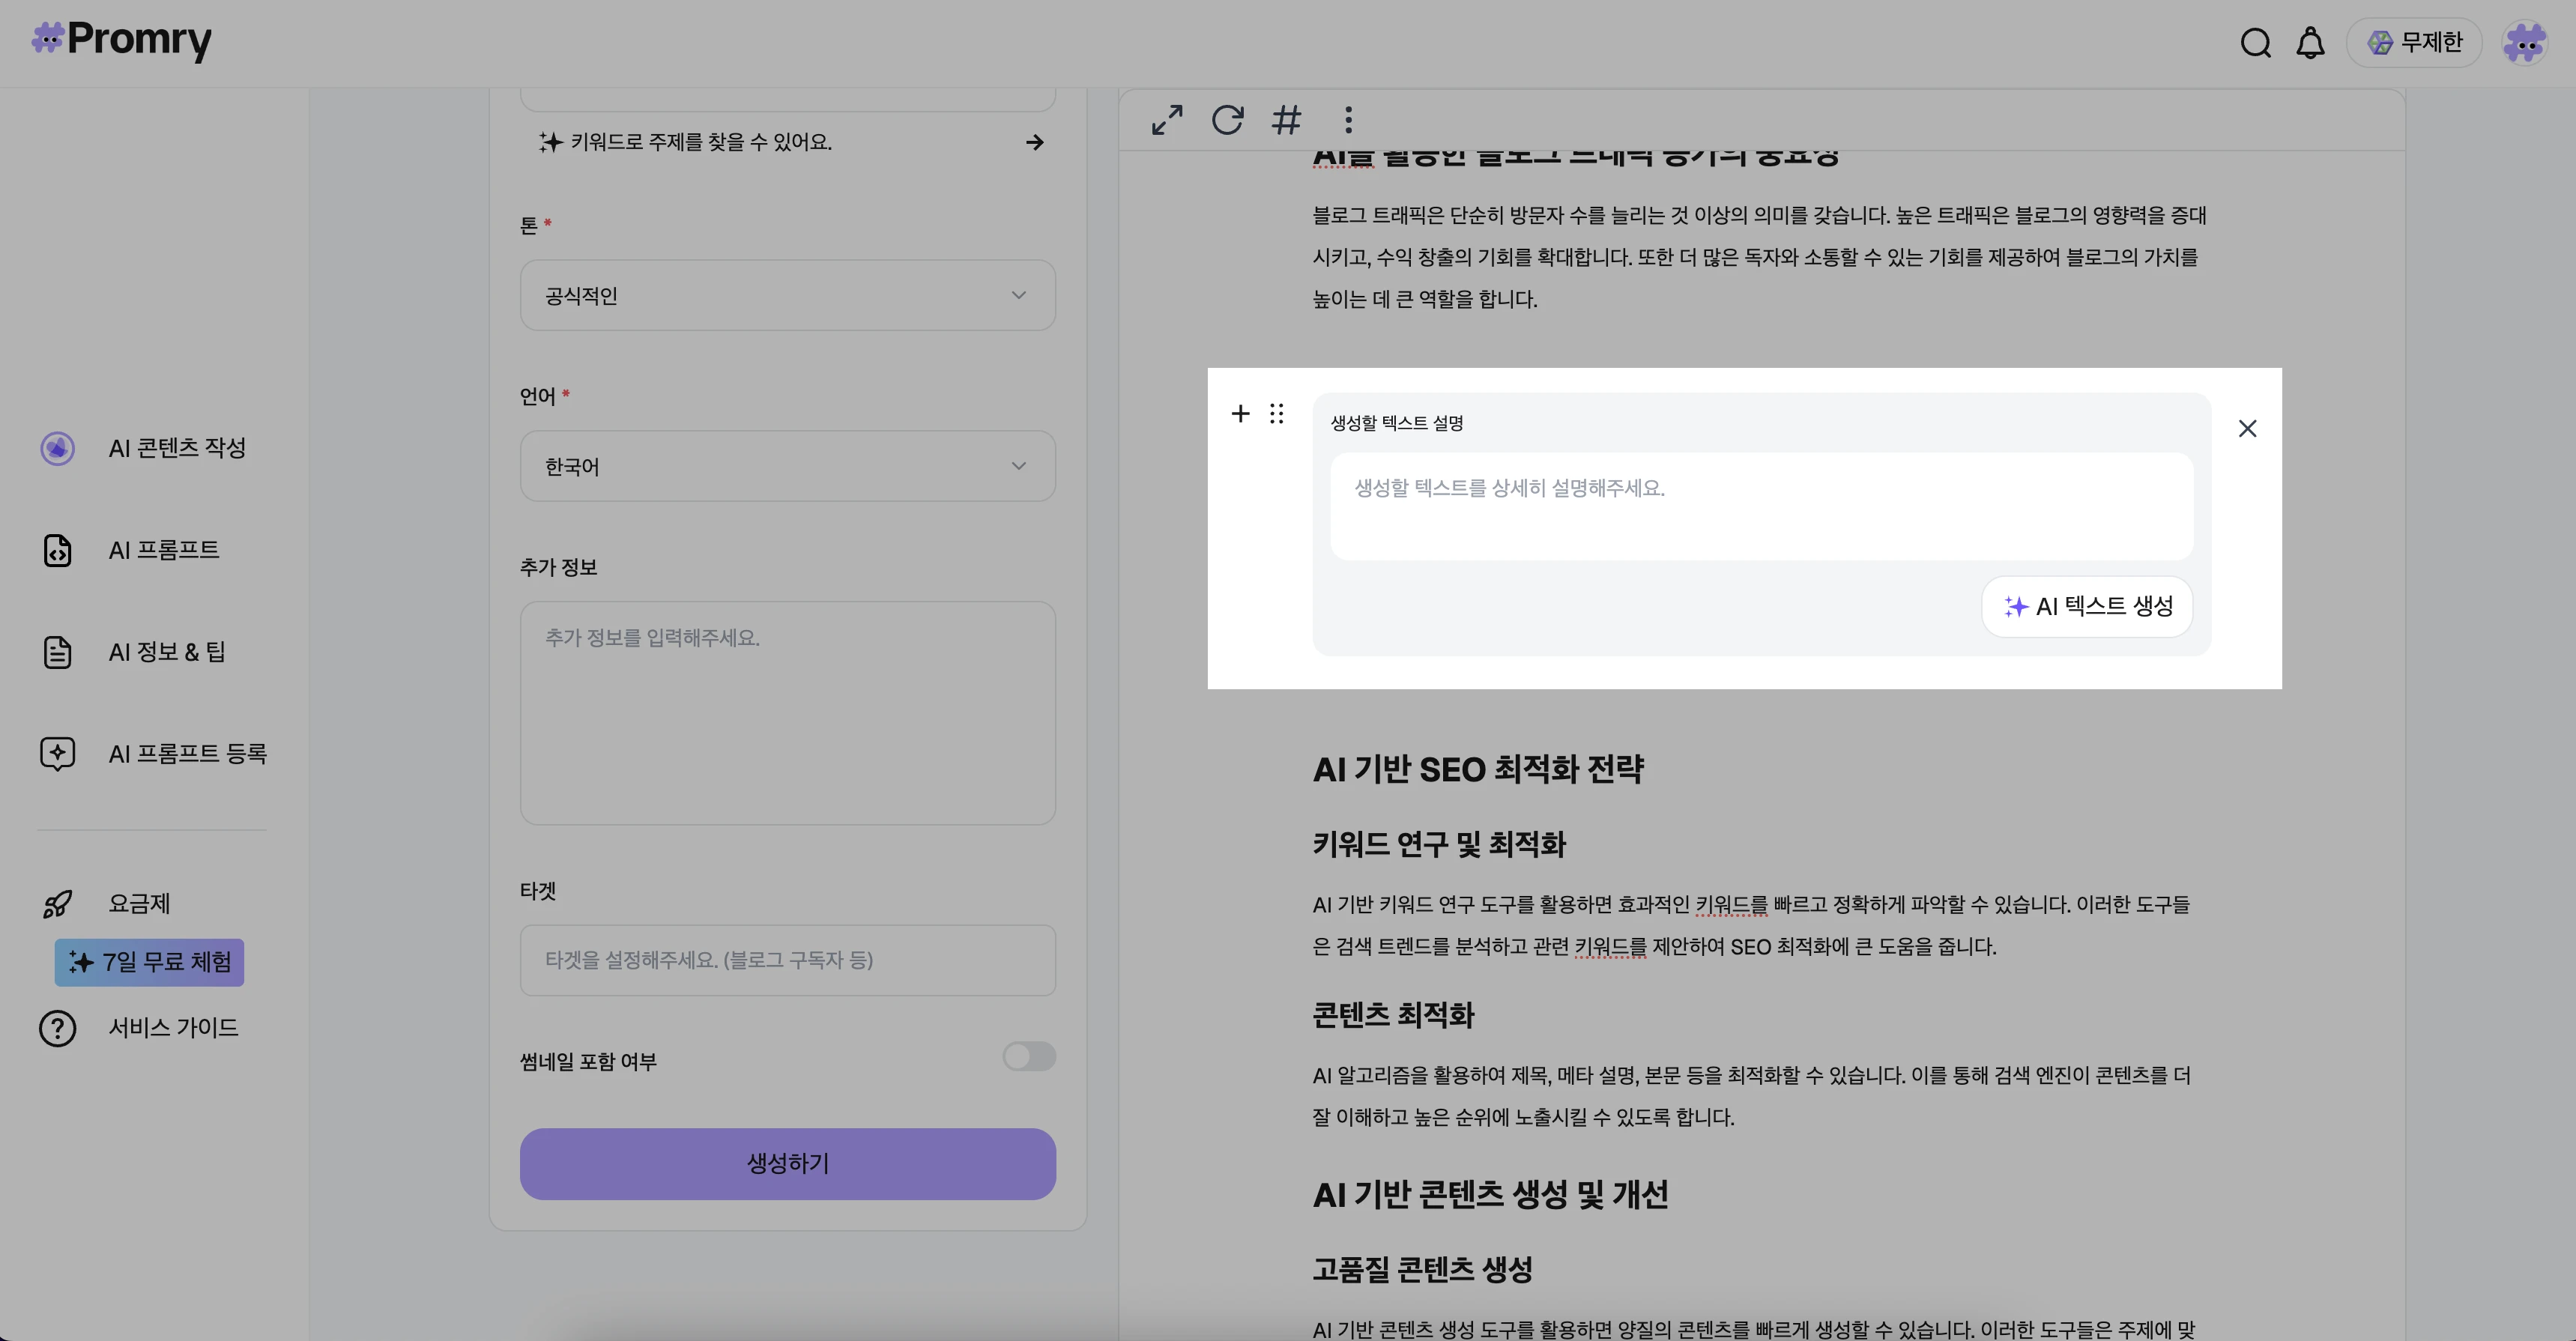This screenshot has height=1341, width=2576.
Task: Click the AI 정보 & 팁 document icon
Action: coord(57,652)
